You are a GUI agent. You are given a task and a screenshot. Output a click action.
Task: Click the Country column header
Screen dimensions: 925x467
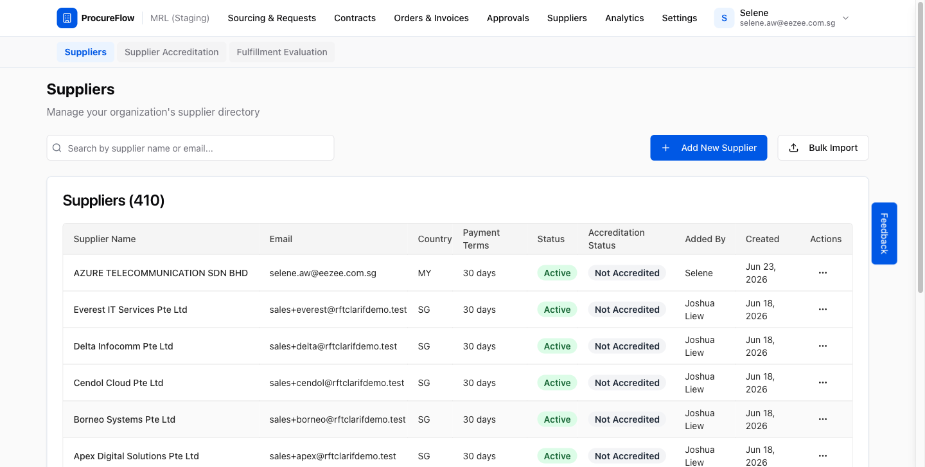435,239
